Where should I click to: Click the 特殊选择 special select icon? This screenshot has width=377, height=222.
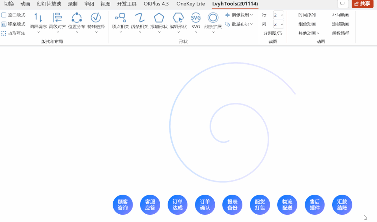(96, 17)
